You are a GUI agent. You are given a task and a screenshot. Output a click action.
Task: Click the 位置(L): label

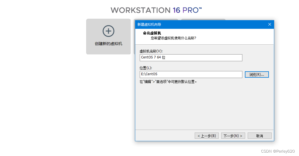(146, 68)
